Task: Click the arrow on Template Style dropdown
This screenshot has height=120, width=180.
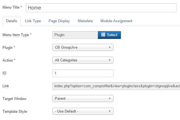Action: coord(110,111)
